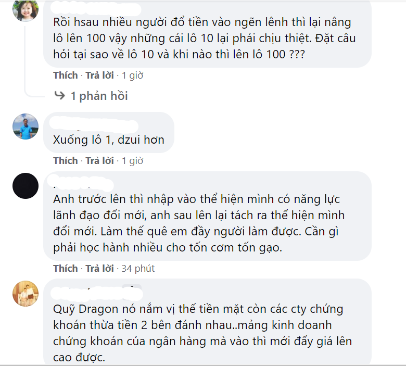Open timestamp '1 giờ' under 'Xuống lô 1' comment
This screenshot has width=406, height=366.
coord(132,161)
